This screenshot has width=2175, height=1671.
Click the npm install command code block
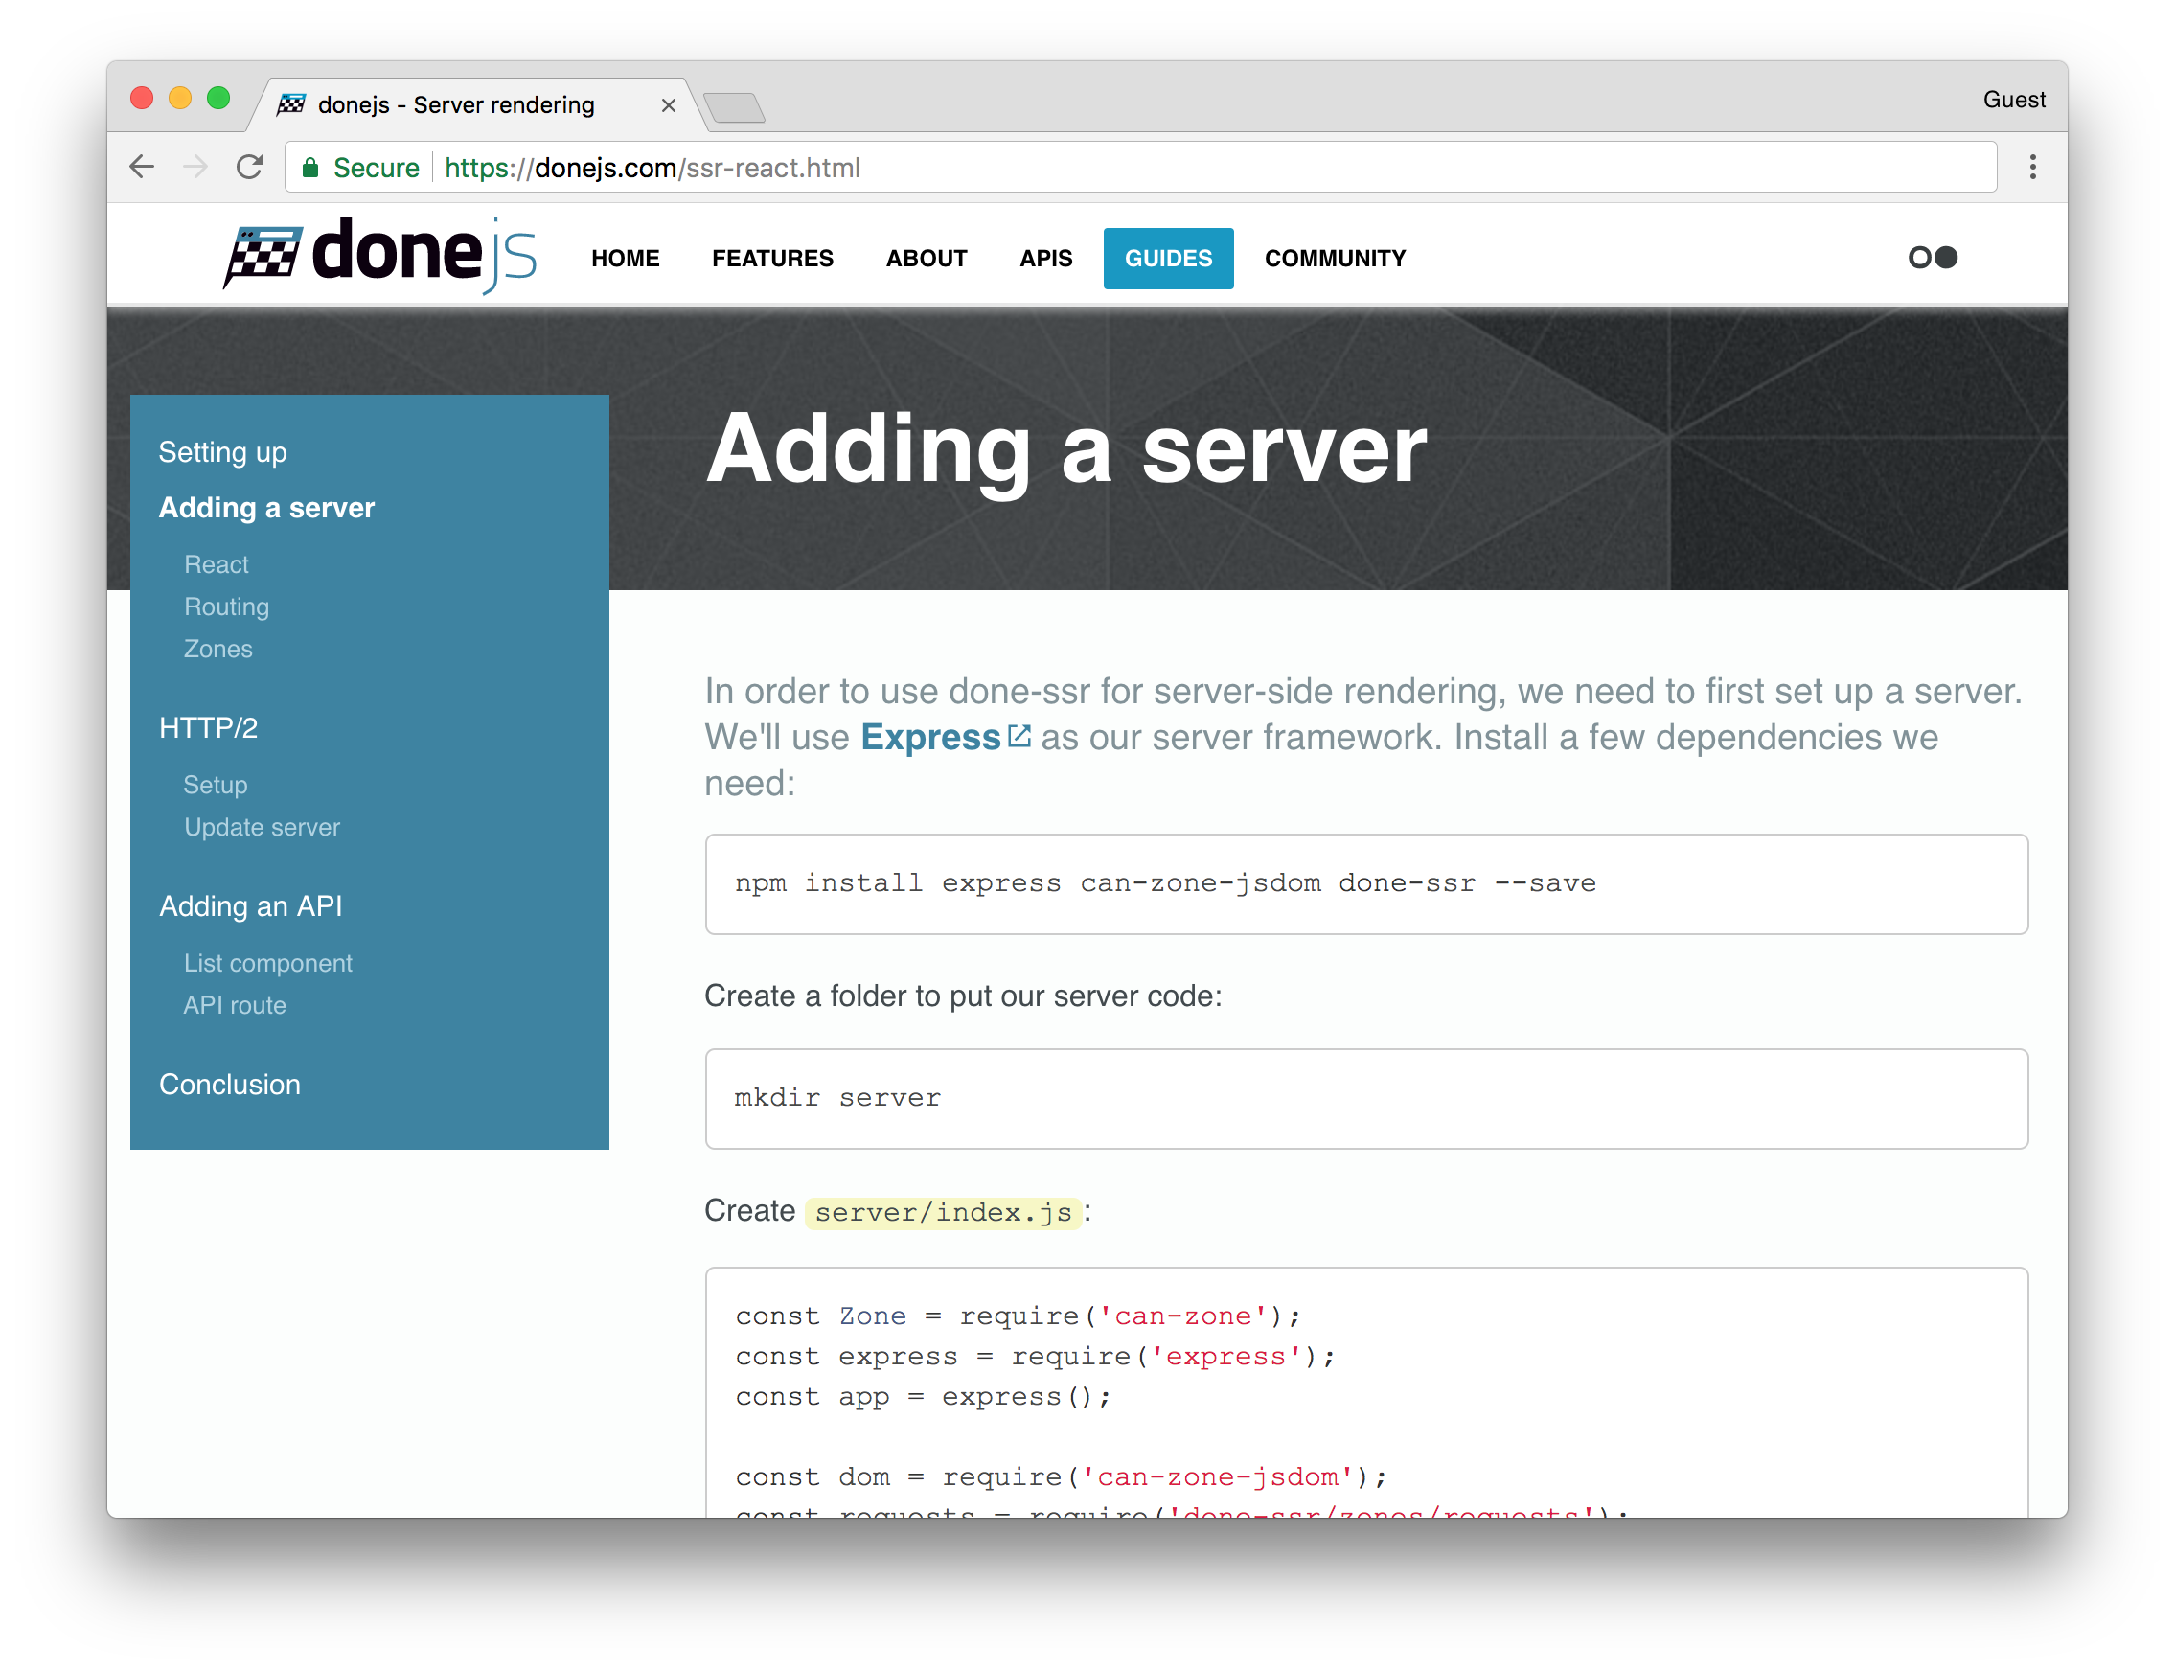pyautogui.click(x=1365, y=884)
